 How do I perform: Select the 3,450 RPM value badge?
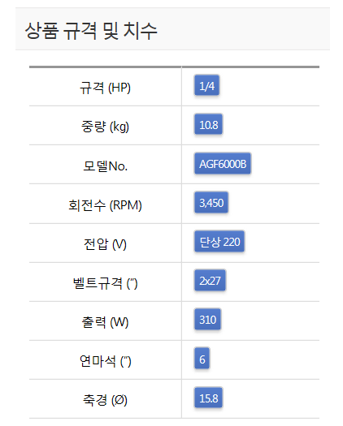tap(211, 202)
